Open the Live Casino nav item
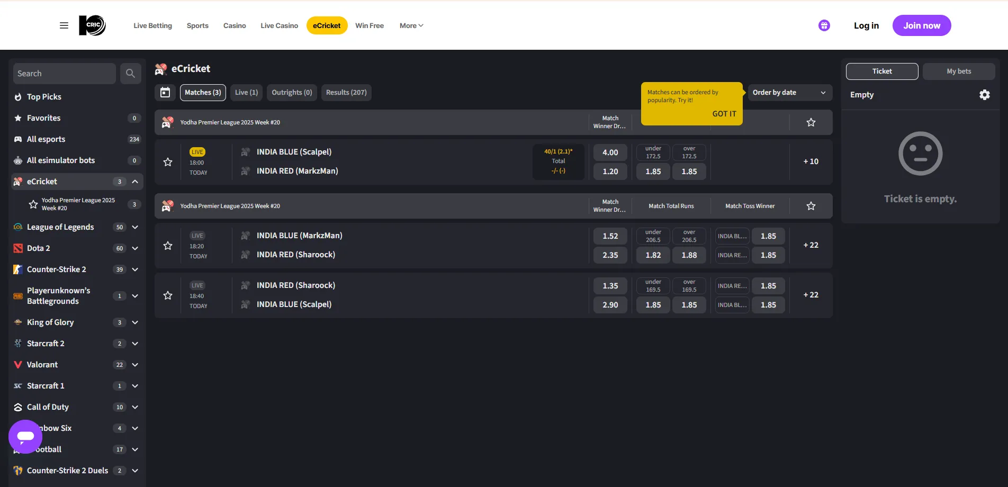Screen dimensions: 1008x487 tap(279, 25)
